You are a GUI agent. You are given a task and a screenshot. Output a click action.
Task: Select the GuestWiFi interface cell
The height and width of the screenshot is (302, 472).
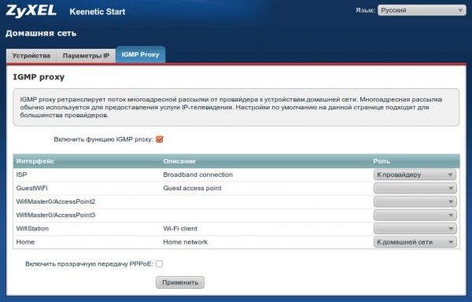[32, 188]
